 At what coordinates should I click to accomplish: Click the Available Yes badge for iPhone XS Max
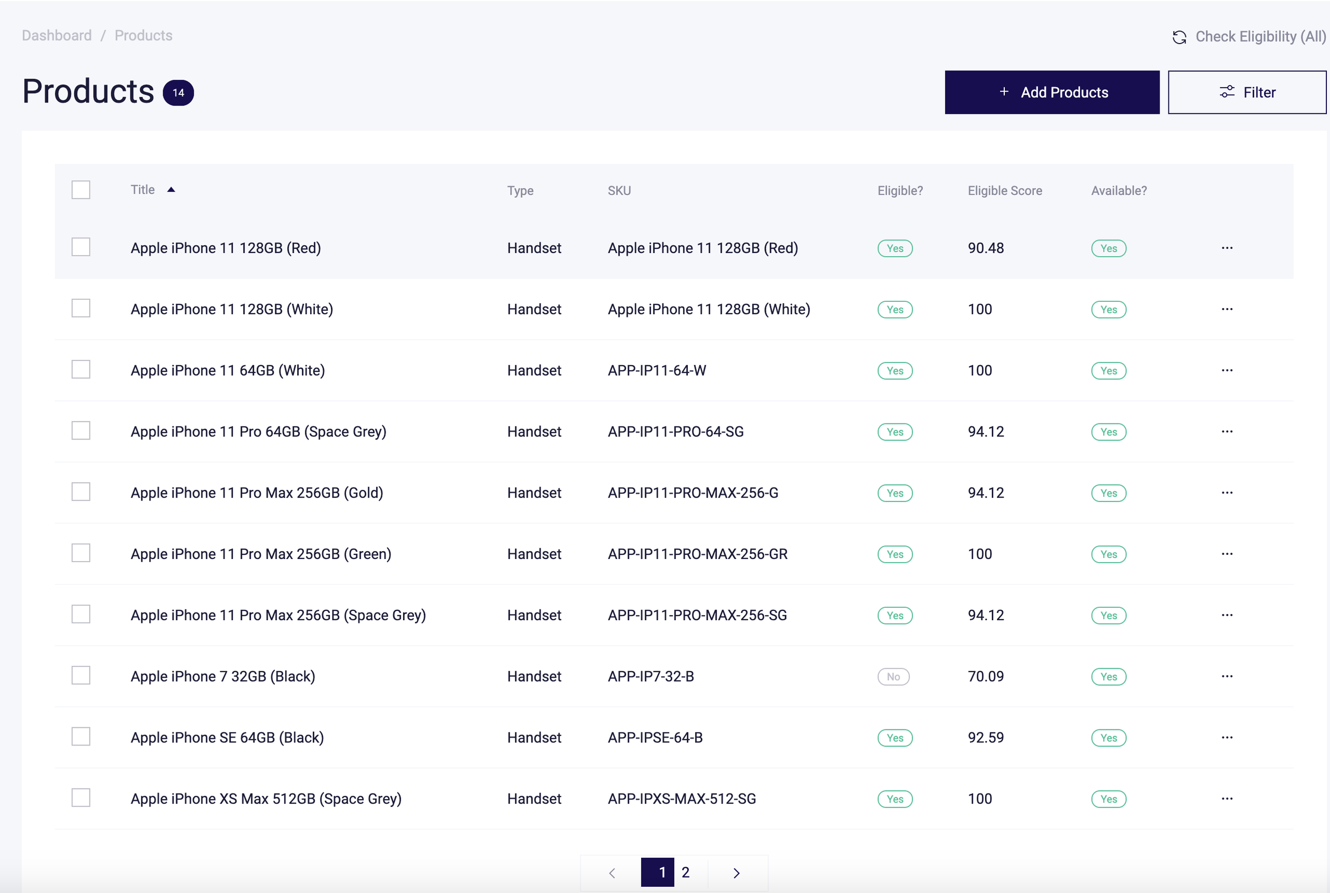pyautogui.click(x=1109, y=799)
